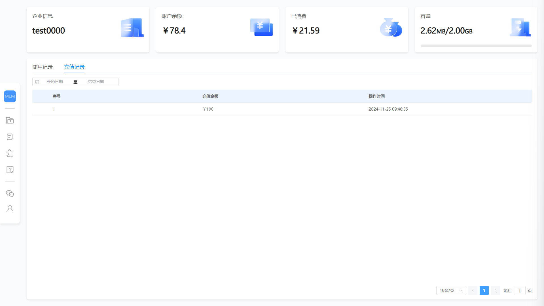Open the 10条/页 page size dropdown
Viewport: 544px width, 306px height.
click(451, 290)
